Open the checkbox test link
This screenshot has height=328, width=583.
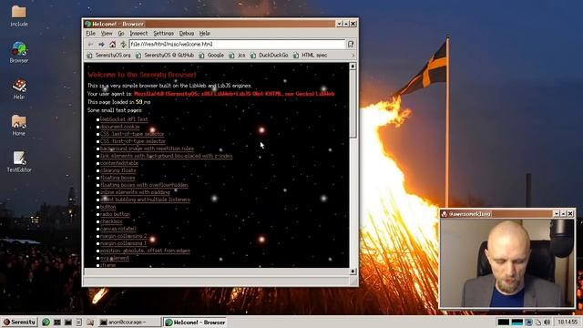(111, 221)
